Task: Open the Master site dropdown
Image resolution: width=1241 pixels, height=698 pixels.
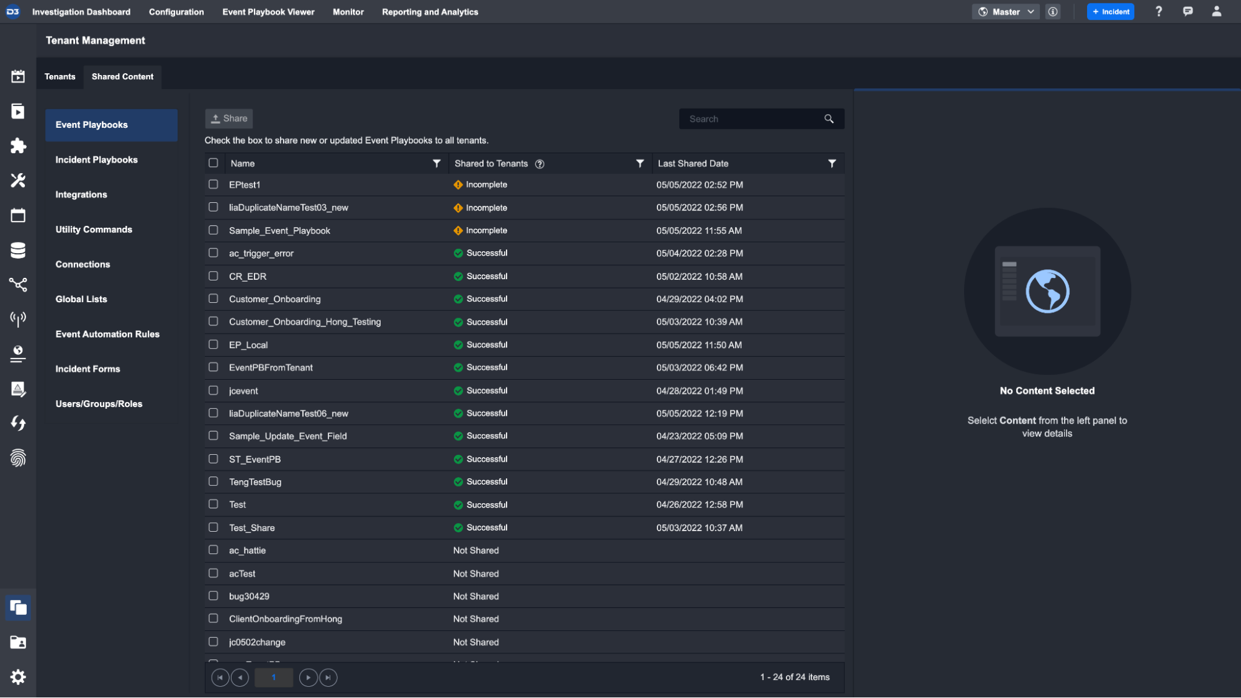Action: point(1006,12)
